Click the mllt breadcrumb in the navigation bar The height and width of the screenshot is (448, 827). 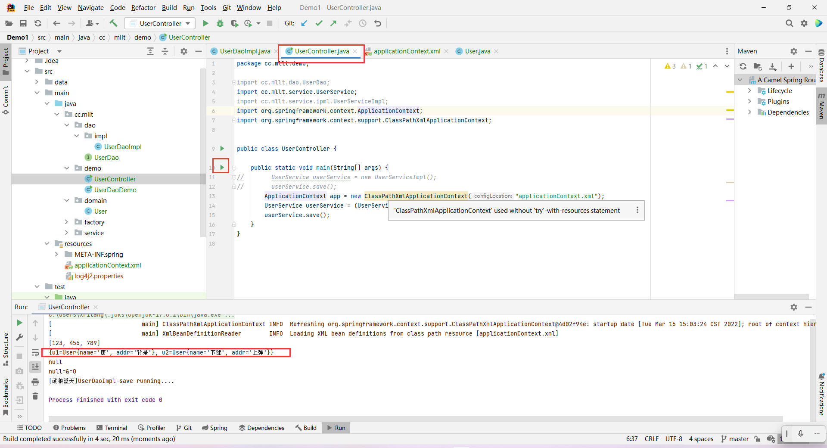(119, 37)
